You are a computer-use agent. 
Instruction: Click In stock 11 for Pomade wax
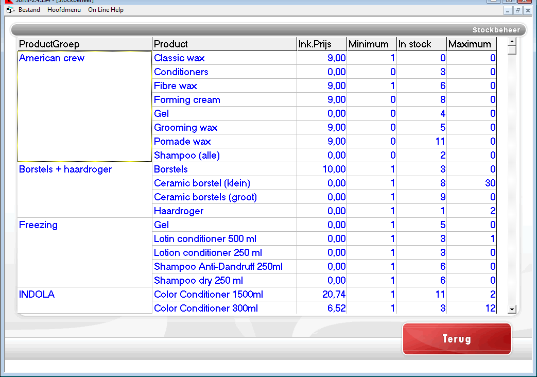tap(422, 141)
